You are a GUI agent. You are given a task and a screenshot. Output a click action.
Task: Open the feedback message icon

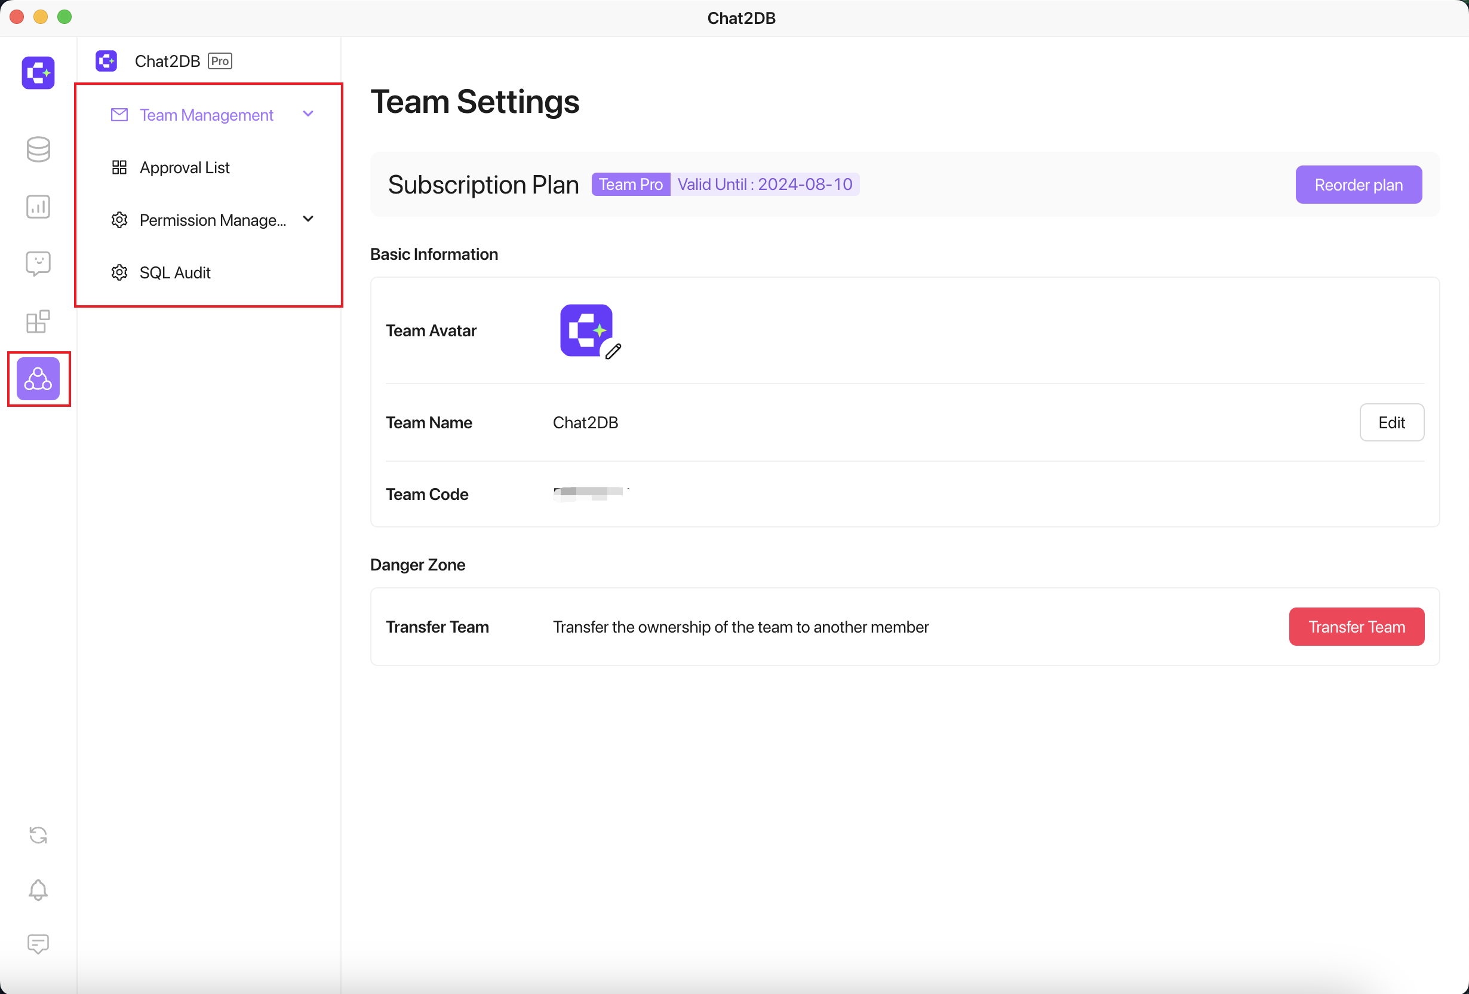(x=38, y=944)
